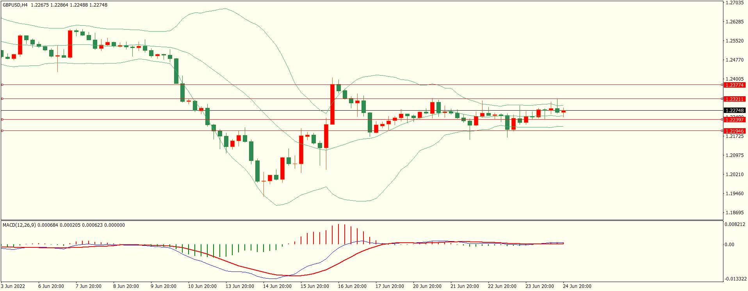
Task: Click the red 1.23774 price level tag
Action: pos(734,85)
